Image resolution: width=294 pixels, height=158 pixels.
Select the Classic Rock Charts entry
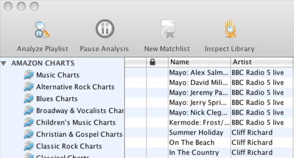coord(69,146)
